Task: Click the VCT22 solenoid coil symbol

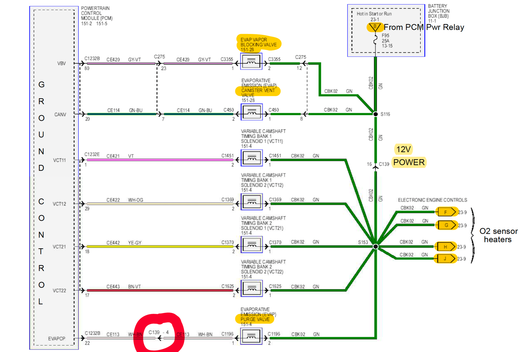Action: [252, 288]
